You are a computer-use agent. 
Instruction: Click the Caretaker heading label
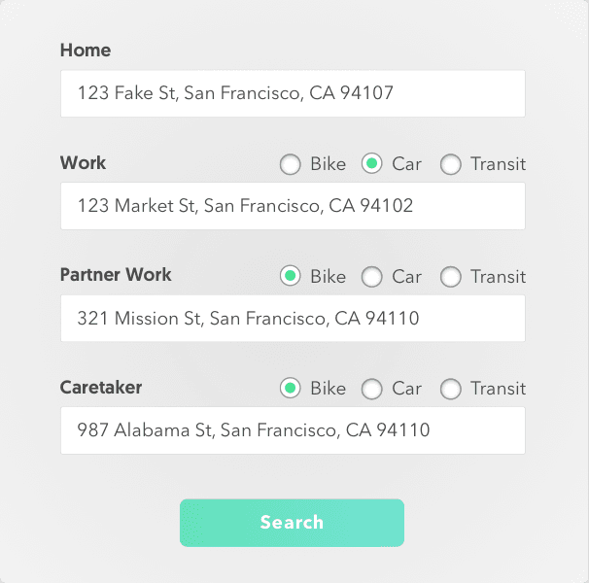click(101, 388)
